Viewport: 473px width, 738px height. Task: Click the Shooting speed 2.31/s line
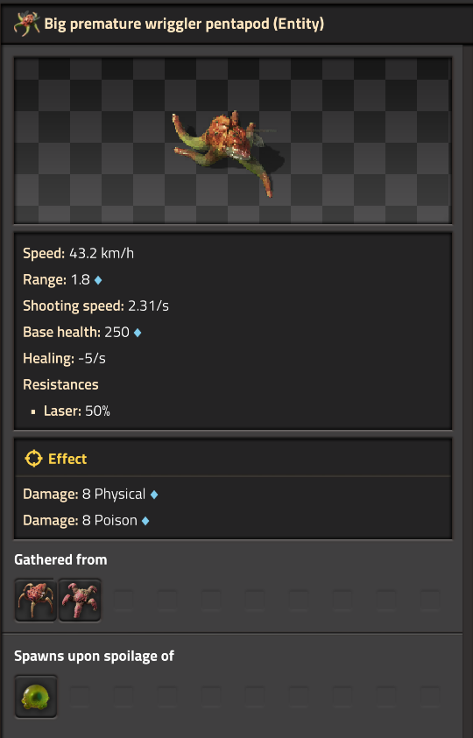pyautogui.click(x=95, y=306)
